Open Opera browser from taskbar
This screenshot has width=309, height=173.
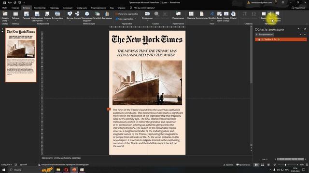pyautogui.click(x=66, y=170)
